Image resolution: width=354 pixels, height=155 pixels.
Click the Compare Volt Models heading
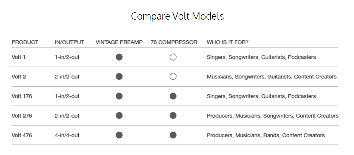coord(177,16)
